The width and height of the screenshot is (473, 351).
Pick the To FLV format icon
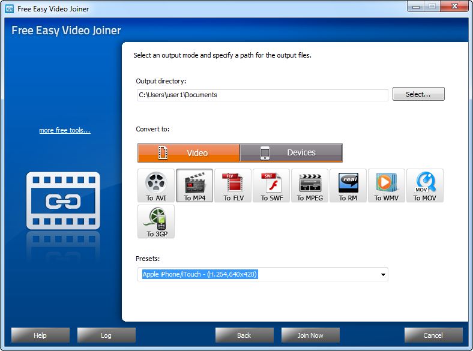pyautogui.click(x=233, y=185)
